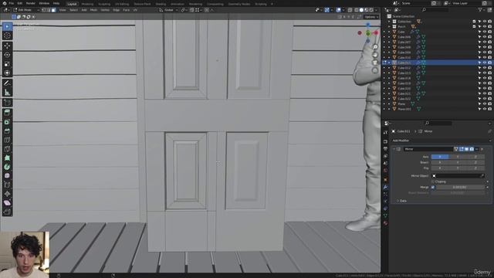Switch to Face select mode

(54, 10)
